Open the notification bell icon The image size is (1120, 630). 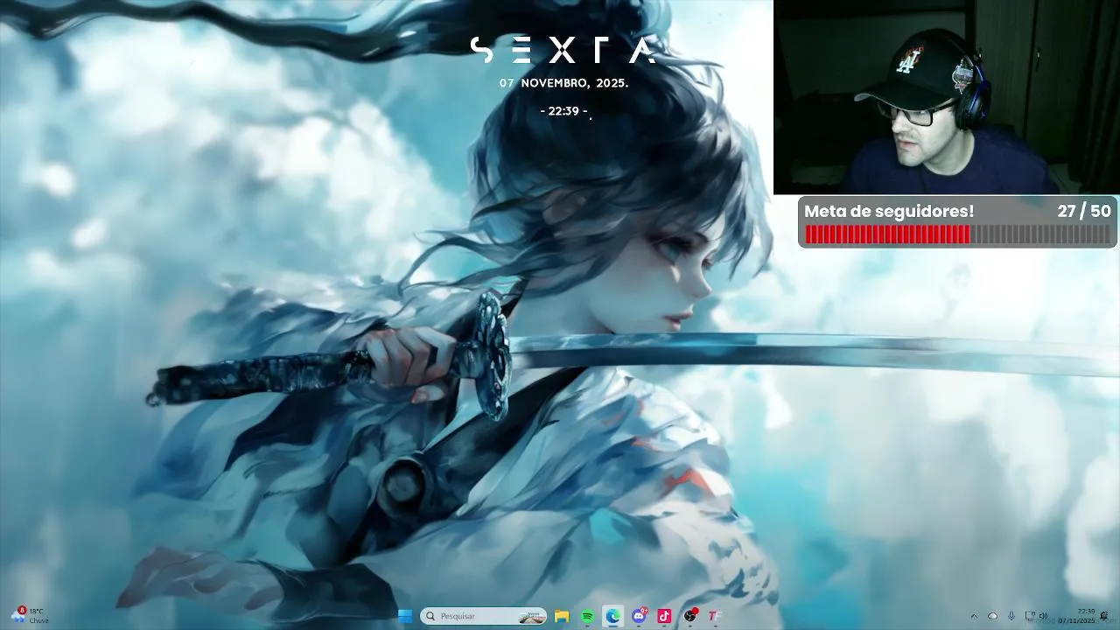pyautogui.click(x=1104, y=616)
